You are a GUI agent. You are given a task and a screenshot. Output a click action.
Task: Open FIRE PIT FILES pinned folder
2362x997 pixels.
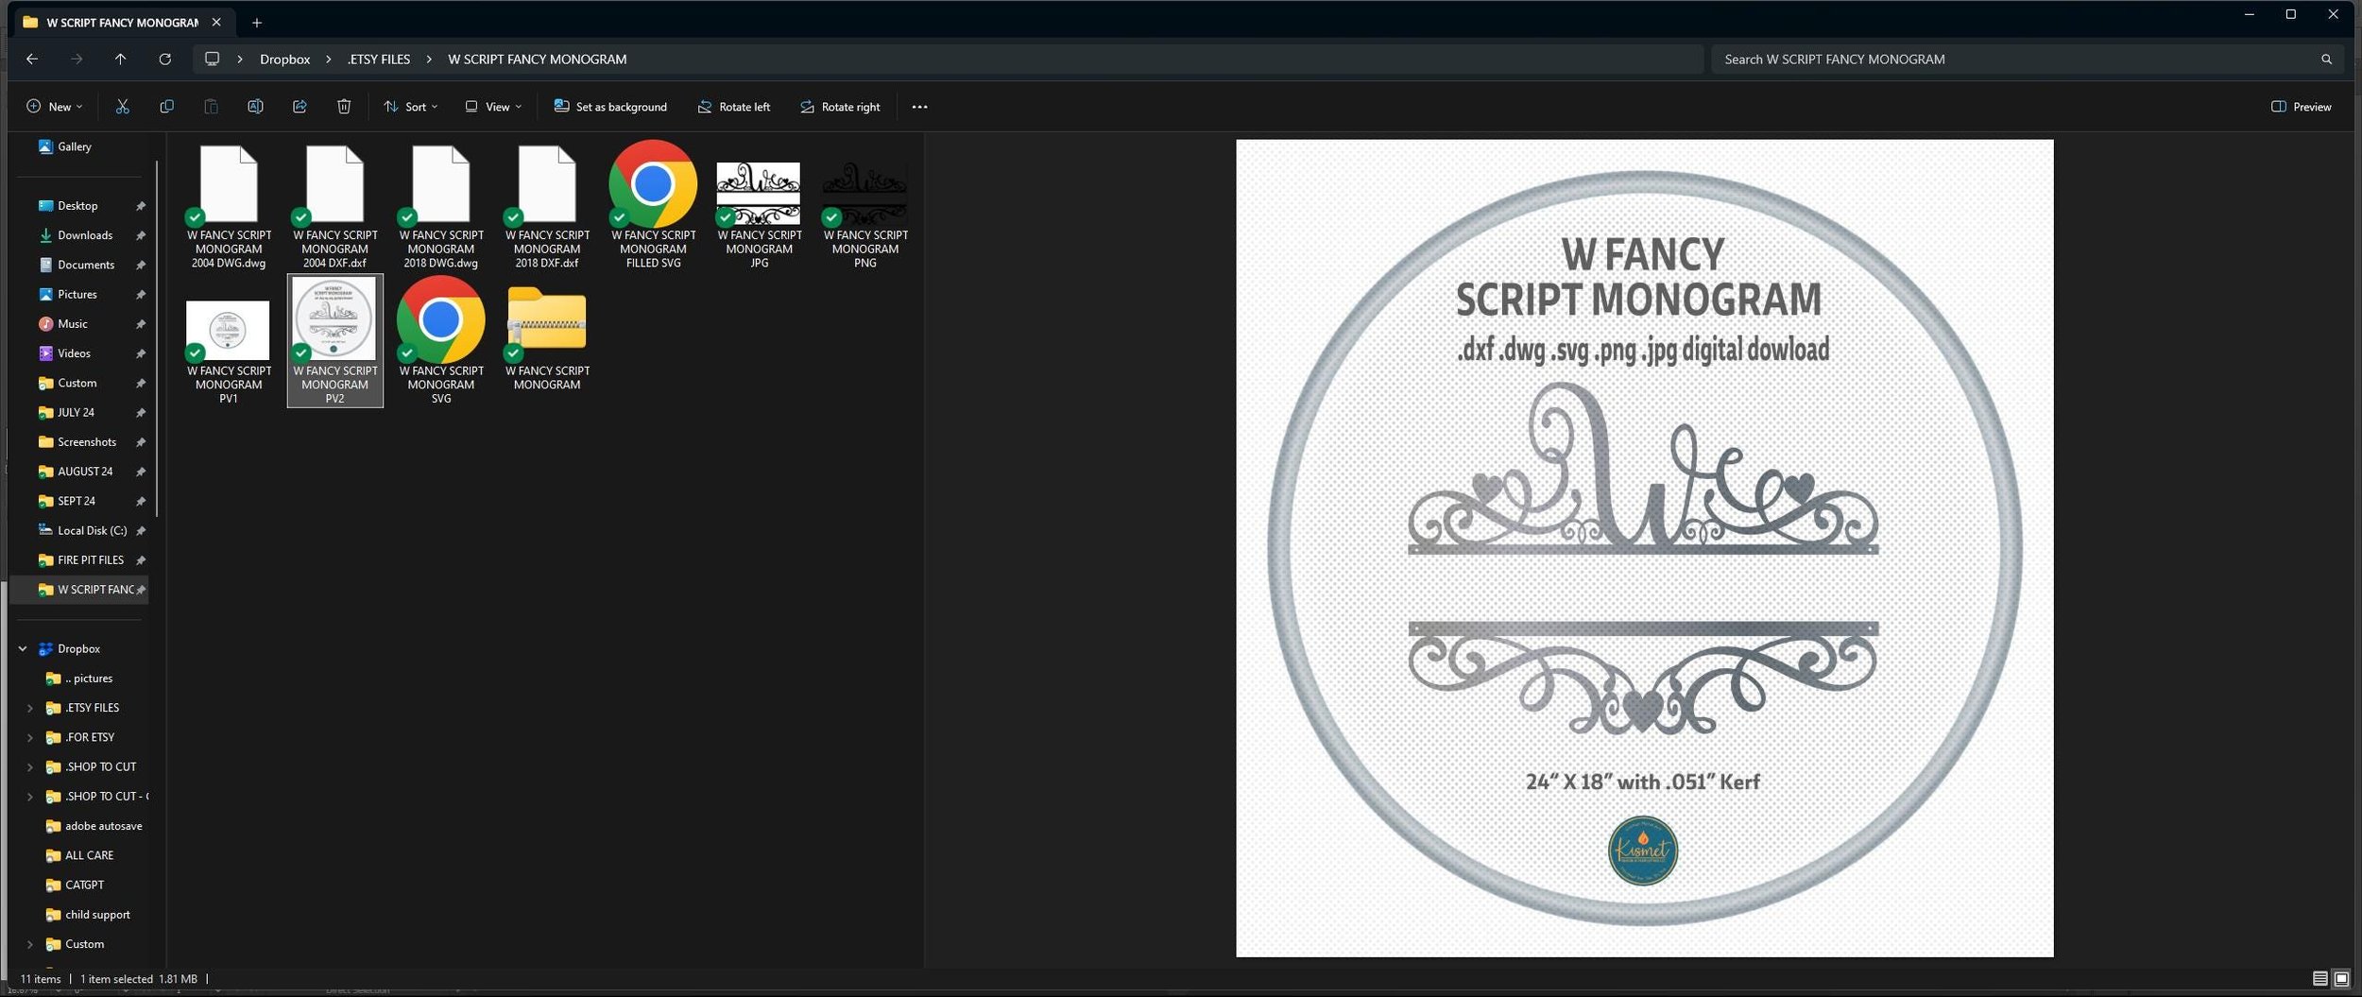pyautogui.click(x=91, y=560)
